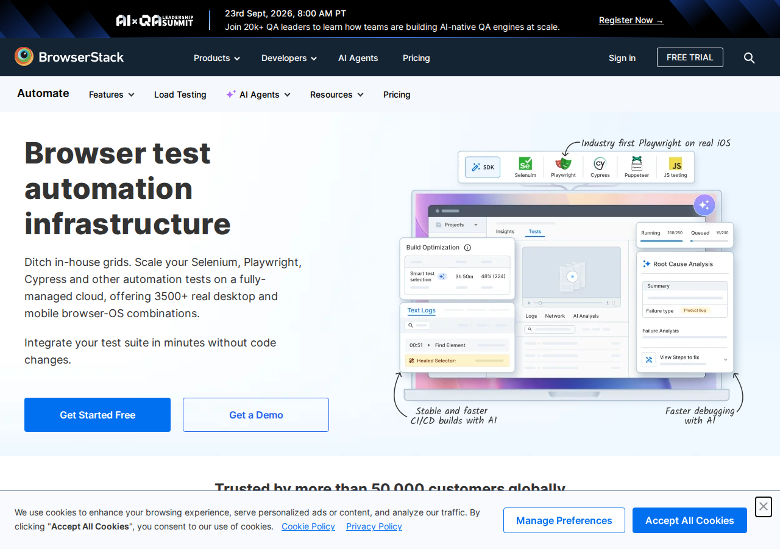Click the Automate product title
780x549 pixels.
point(43,93)
